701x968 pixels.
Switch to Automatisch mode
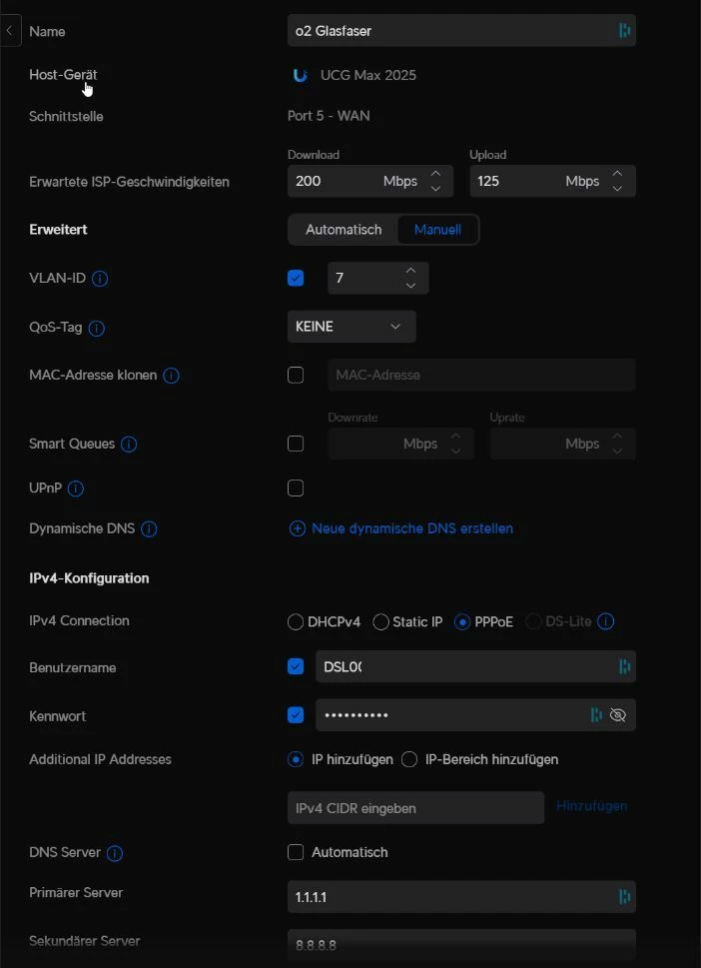click(344, 230)
